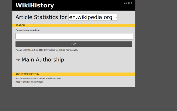
Task: Click the 'Only works for article namespace' hint
Action: point(61,50)
